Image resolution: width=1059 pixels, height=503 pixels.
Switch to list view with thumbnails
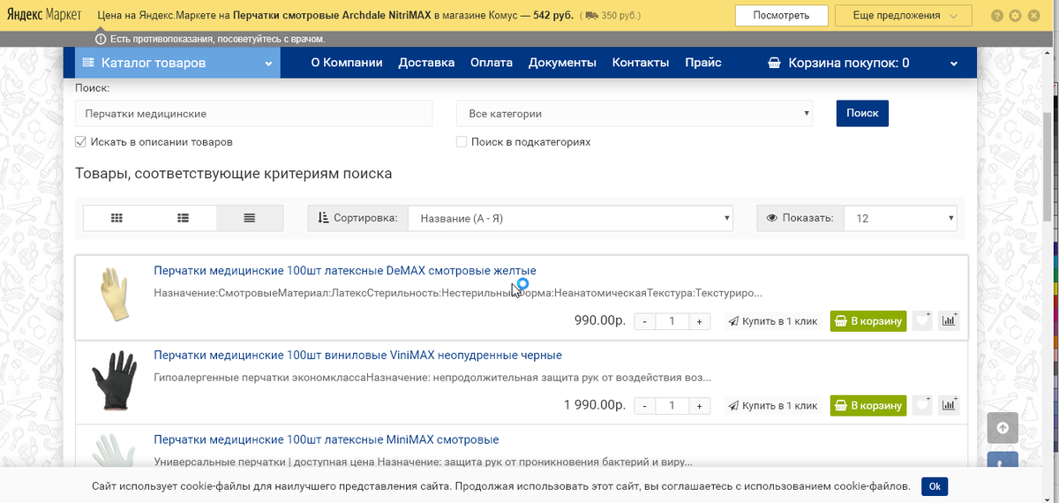tap(184, 218)
